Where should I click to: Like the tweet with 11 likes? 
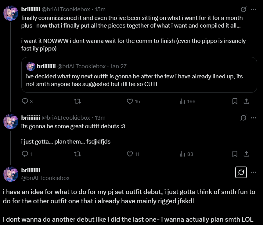[130, 154]
